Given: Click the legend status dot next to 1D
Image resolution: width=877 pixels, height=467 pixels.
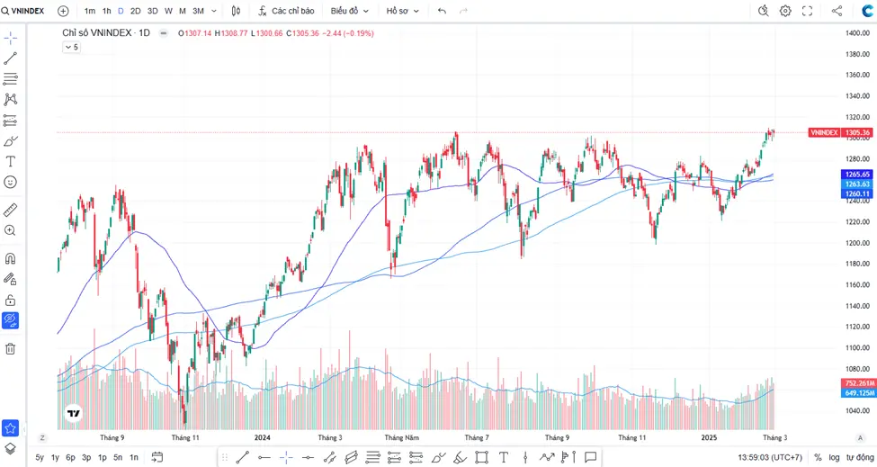Looking at the screenshot, I should pos(164,33).
